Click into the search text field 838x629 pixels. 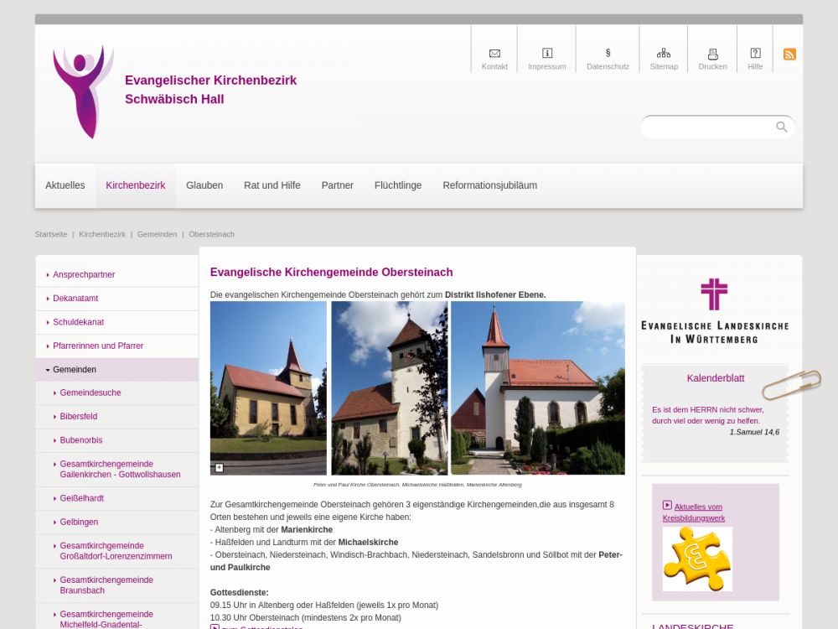point(708,127)
